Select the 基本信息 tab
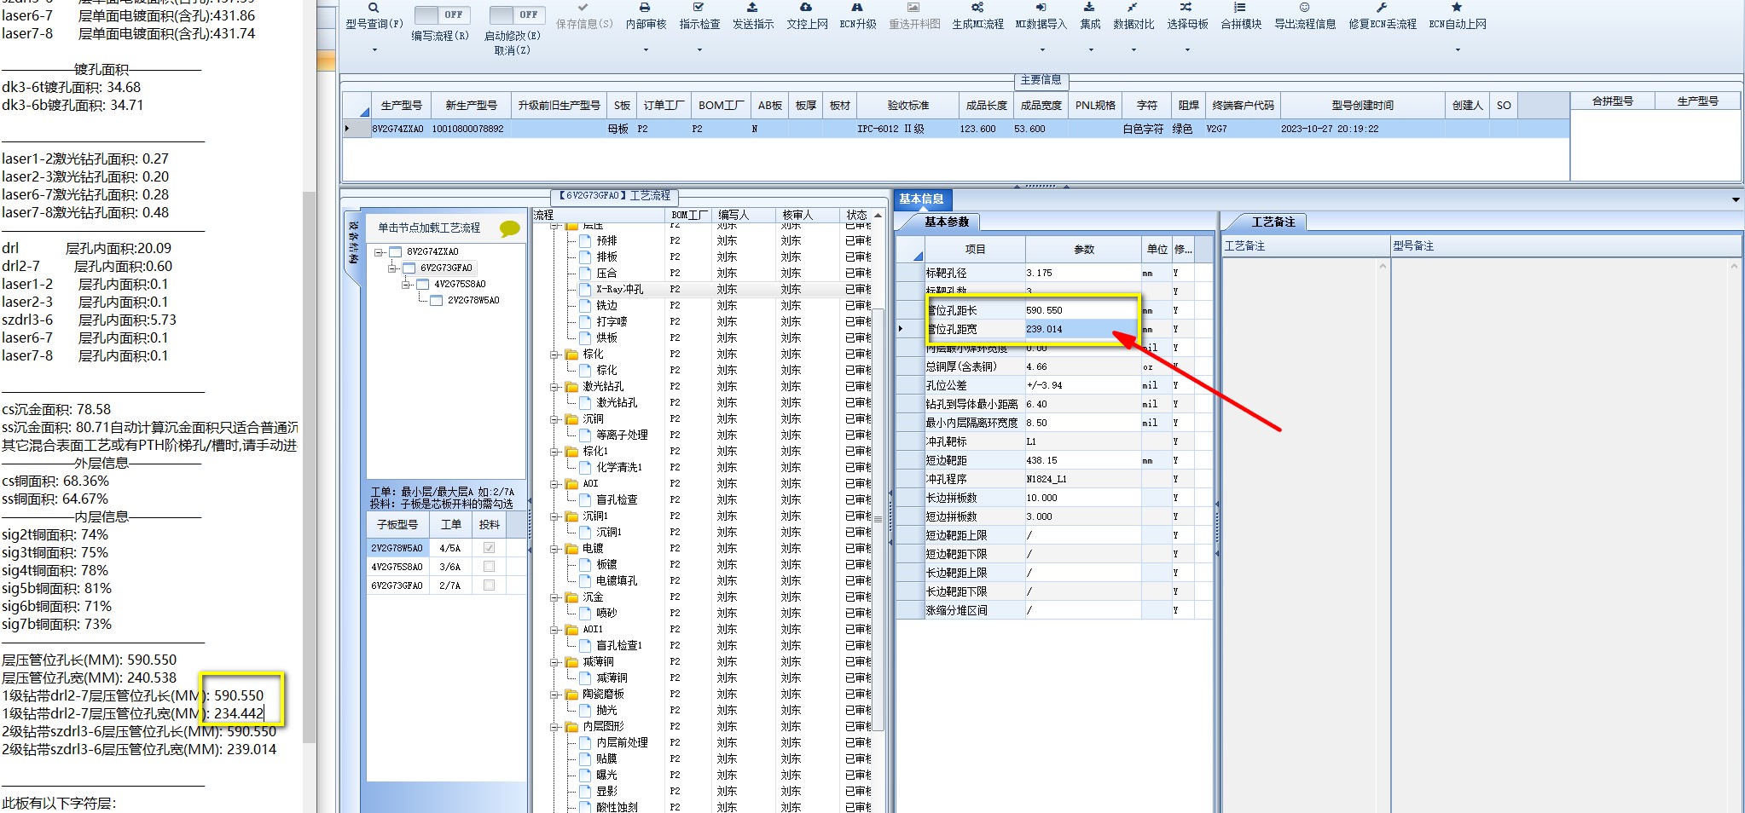 921,199
